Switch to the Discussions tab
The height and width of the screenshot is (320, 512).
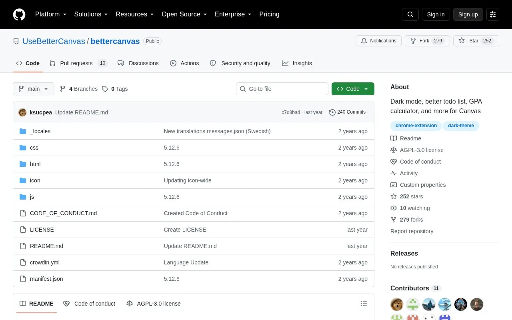(x=138, y=63)
